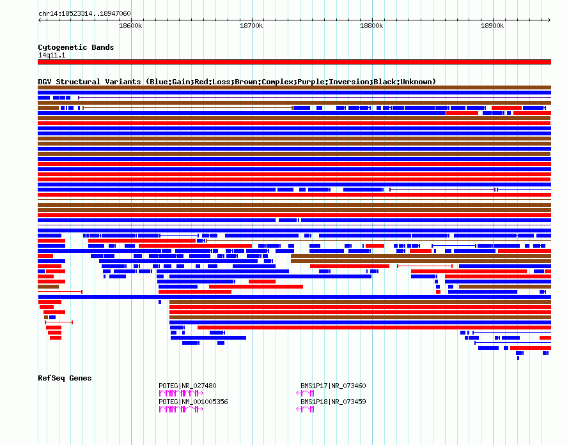
Task: Click the lowest small blue gain variant
Action: [x=518, y=358]
